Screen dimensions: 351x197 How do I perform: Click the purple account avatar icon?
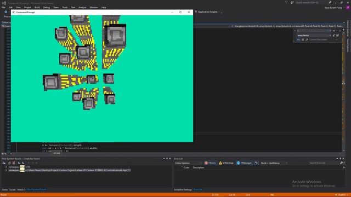[348, 8]
